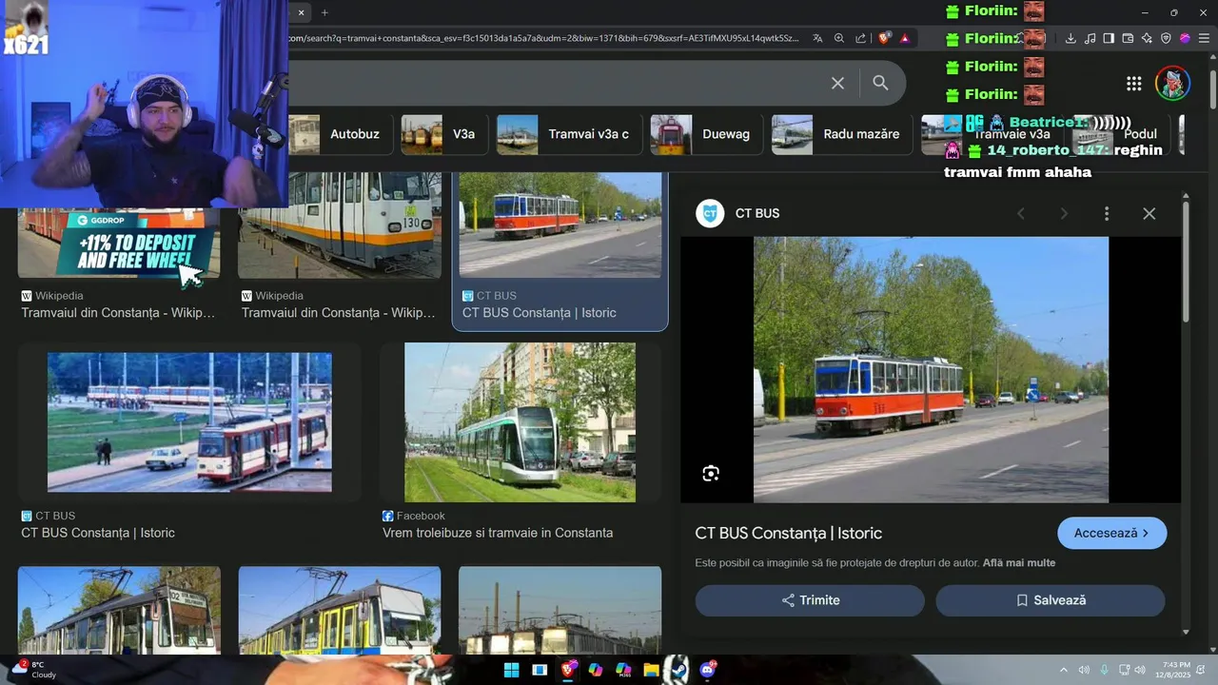Open the Facebook green modern tram thumbnail

(520, 422)
